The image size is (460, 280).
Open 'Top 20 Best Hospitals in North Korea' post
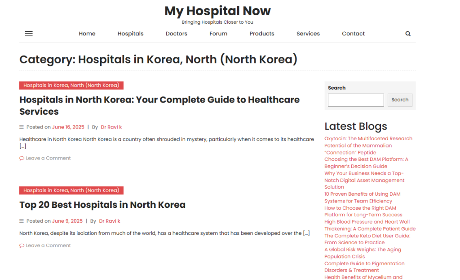coord(102,205)
